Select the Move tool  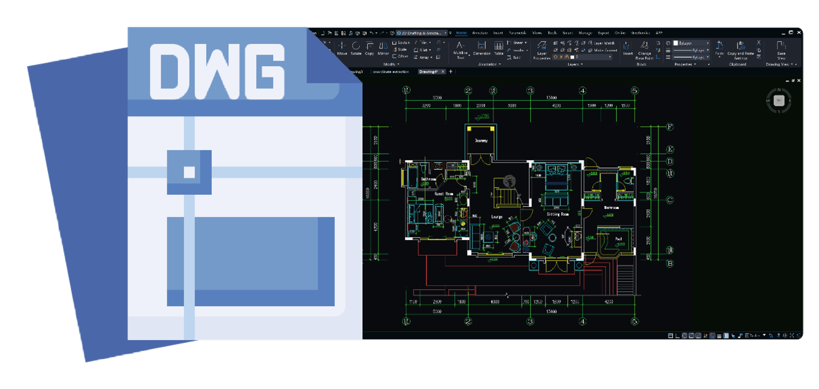pyautogui.click(x=342, y=49)
